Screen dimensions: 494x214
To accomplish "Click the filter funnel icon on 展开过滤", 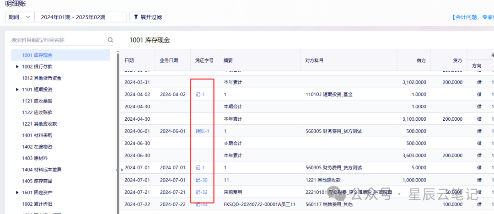I will click(x=136, y=17).
